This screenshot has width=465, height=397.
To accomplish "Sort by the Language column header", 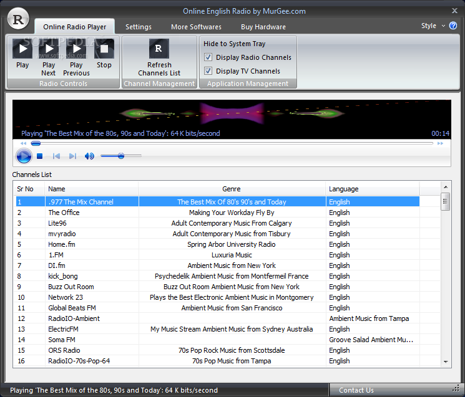I will click(x=373, y=189).
